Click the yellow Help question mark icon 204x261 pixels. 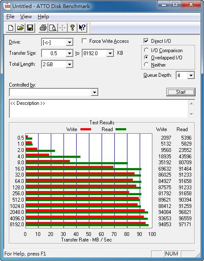coord(72,28)
